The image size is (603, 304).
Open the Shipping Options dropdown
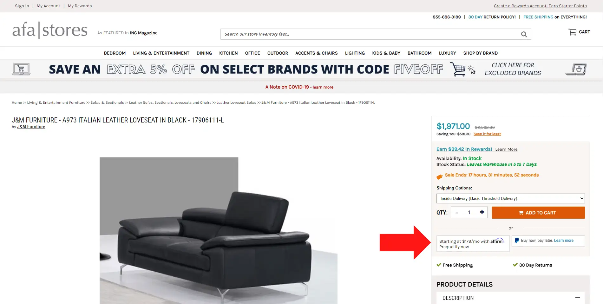[x=510, y=198]
